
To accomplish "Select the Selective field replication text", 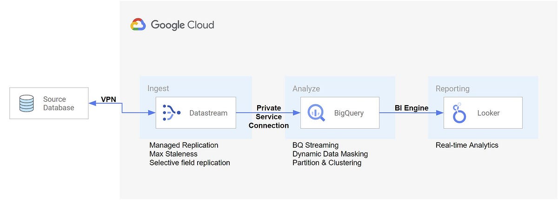I will coord(190,162).
